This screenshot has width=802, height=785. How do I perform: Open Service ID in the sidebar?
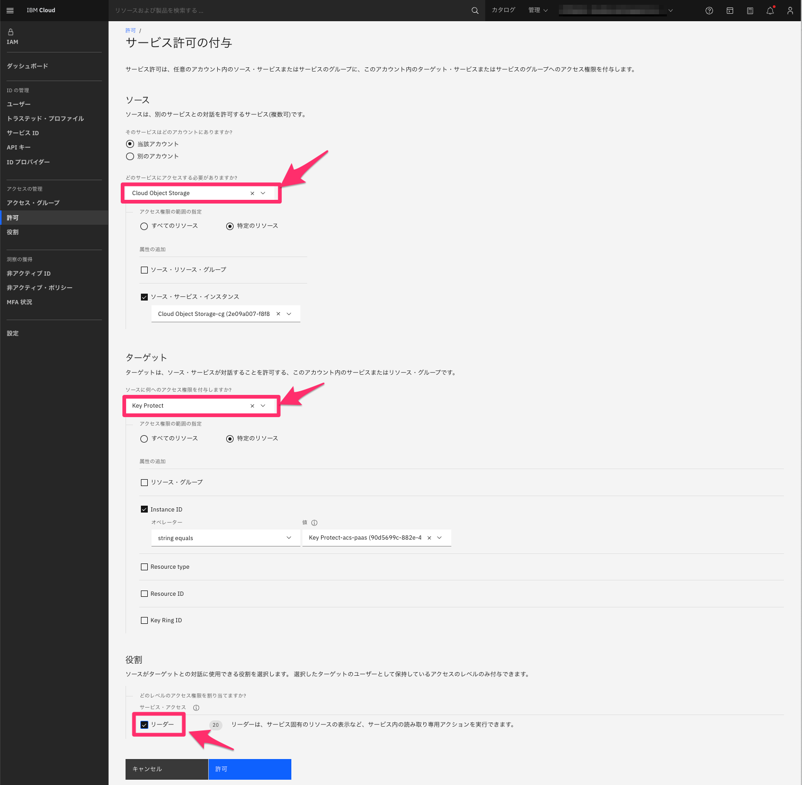(x=23, y=133)
